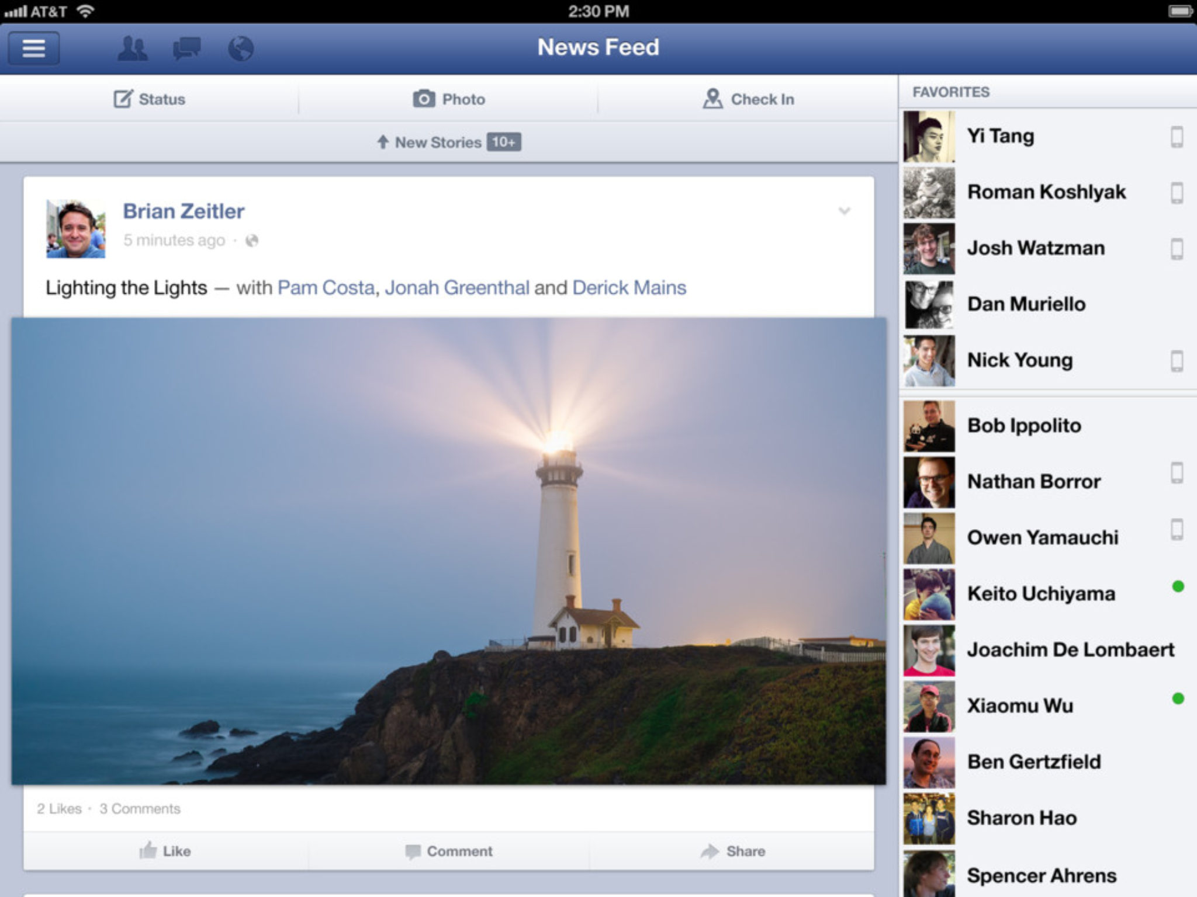Open the hamburger side menu

[33, 48]
